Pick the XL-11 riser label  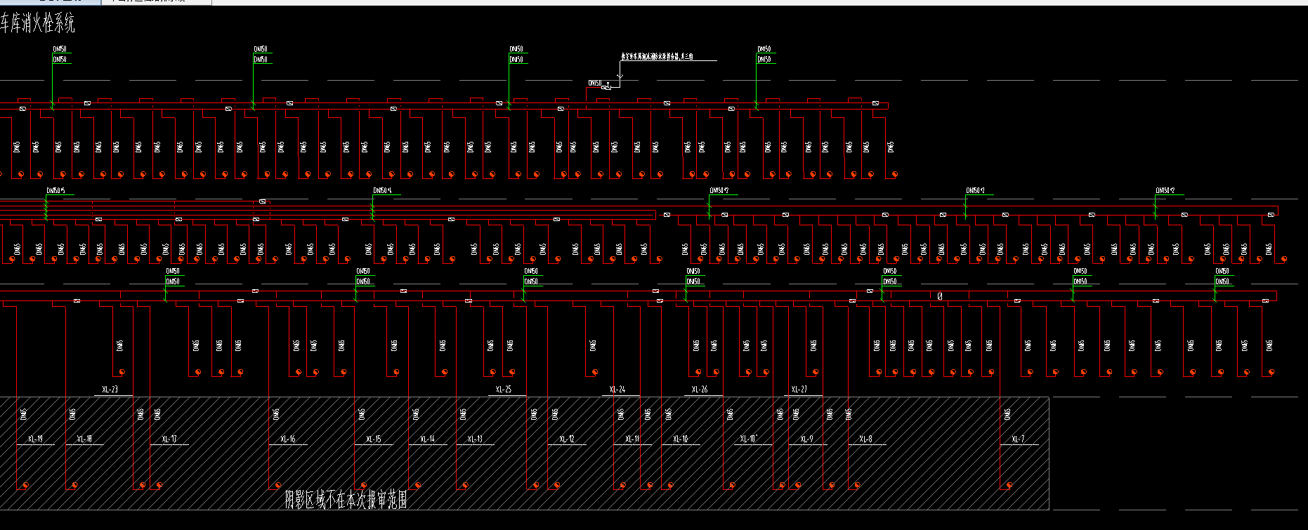tap(632, 439)
